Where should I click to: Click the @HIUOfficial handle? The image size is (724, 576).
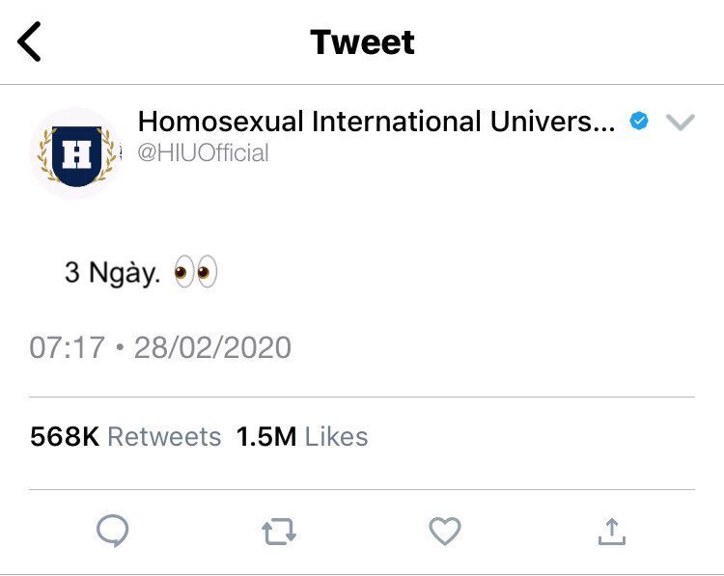pos(203,152)
